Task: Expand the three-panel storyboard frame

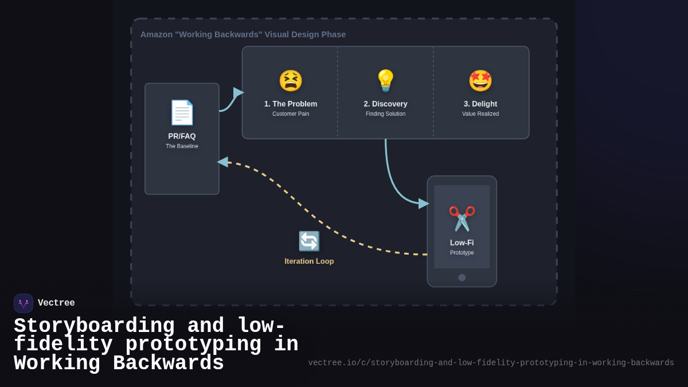Action: (x=385, y=92)
